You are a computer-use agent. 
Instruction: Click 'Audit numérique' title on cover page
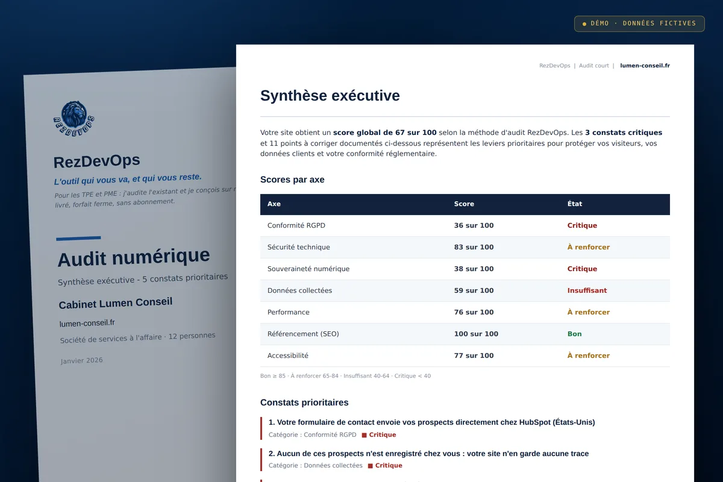(134, 257)
